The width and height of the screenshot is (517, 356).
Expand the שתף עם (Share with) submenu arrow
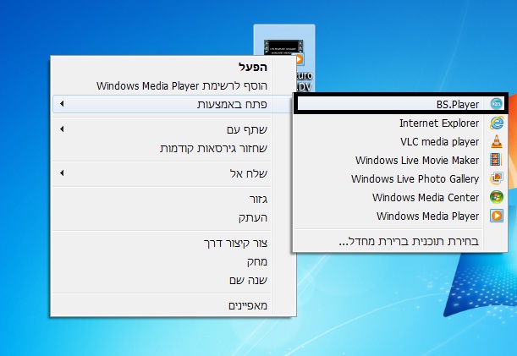[x=63, y=129]
